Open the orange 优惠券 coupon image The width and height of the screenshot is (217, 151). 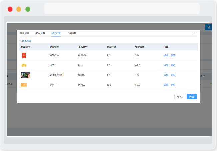24,85
